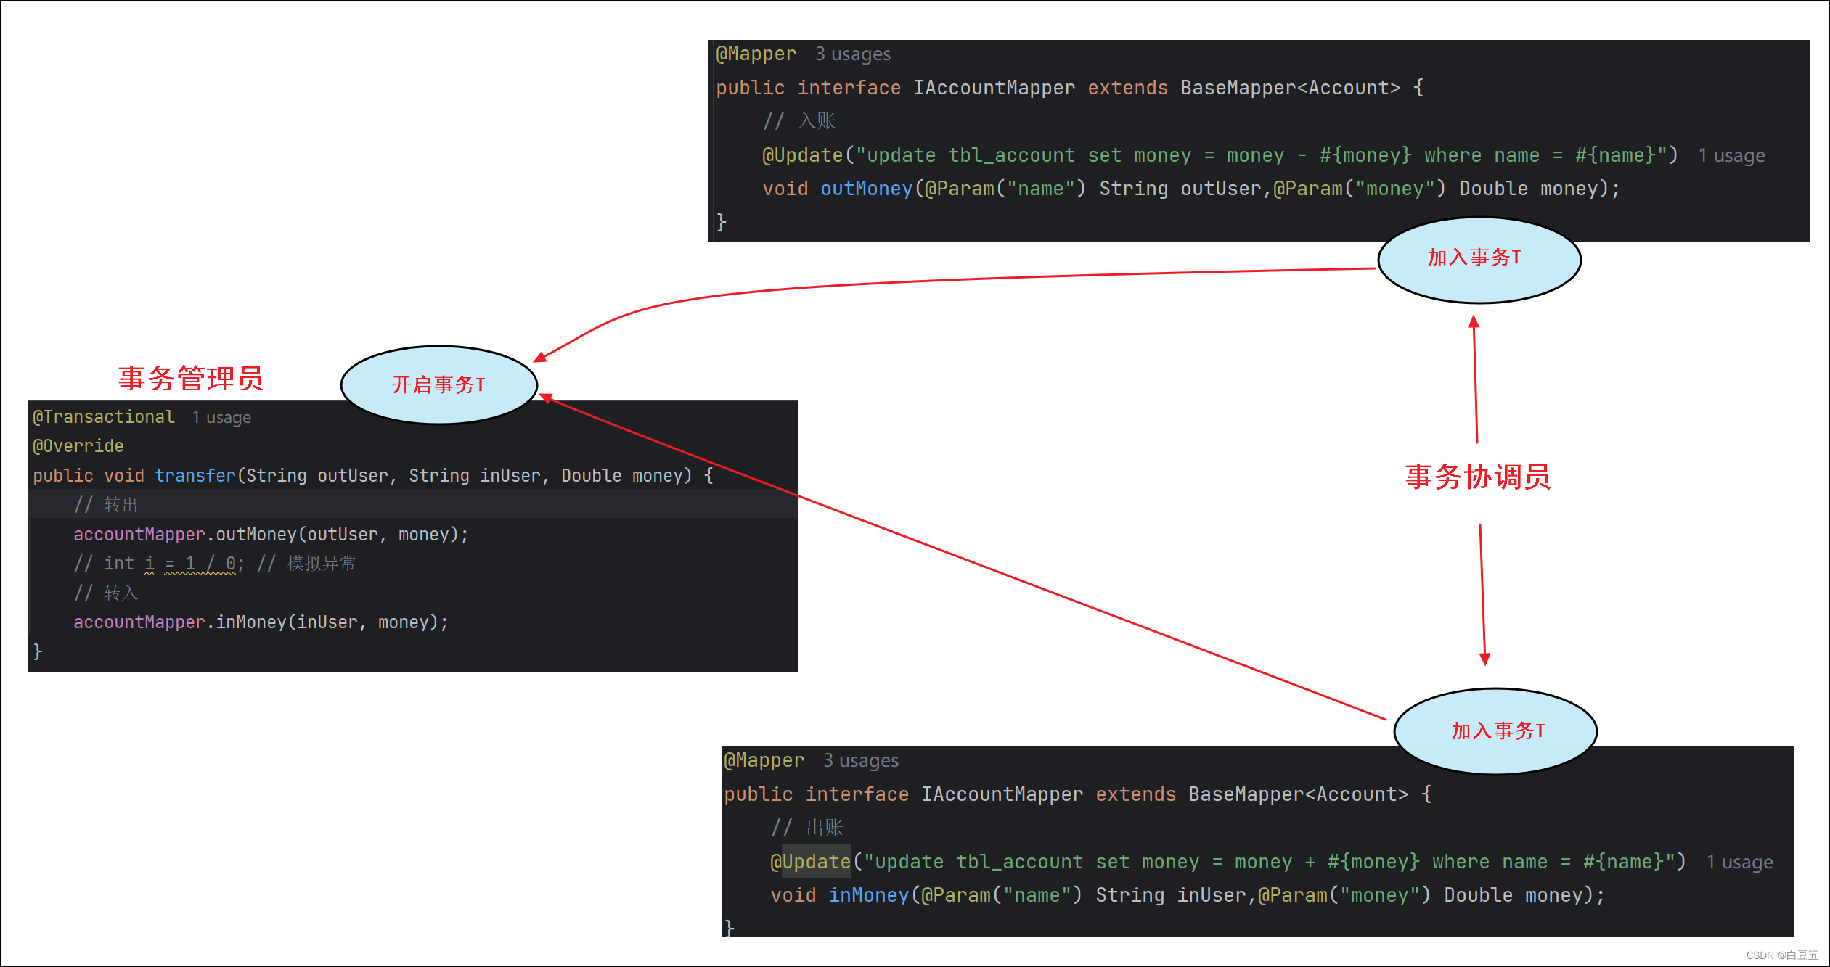The image size is (1830, 967).
Task: Click the commented 'int i = 1 / 0' line
Action: (214, 564)
